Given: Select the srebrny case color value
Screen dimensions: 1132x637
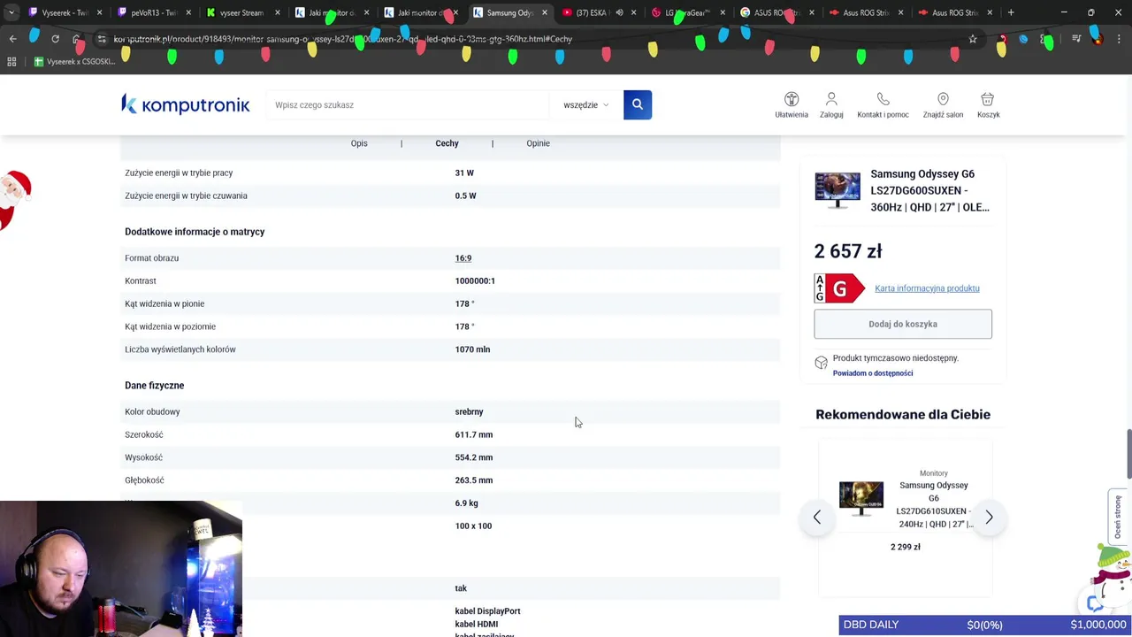Looking at the screenshot, I should coord(469,412).
